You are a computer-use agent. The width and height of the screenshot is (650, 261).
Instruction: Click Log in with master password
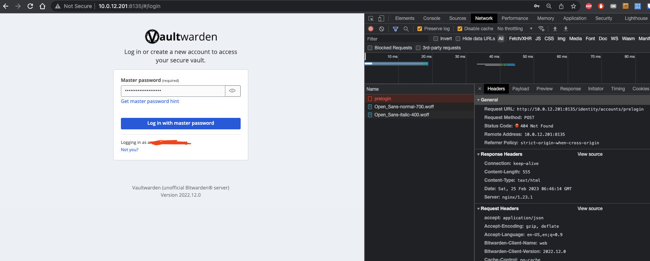coord(181,123)
